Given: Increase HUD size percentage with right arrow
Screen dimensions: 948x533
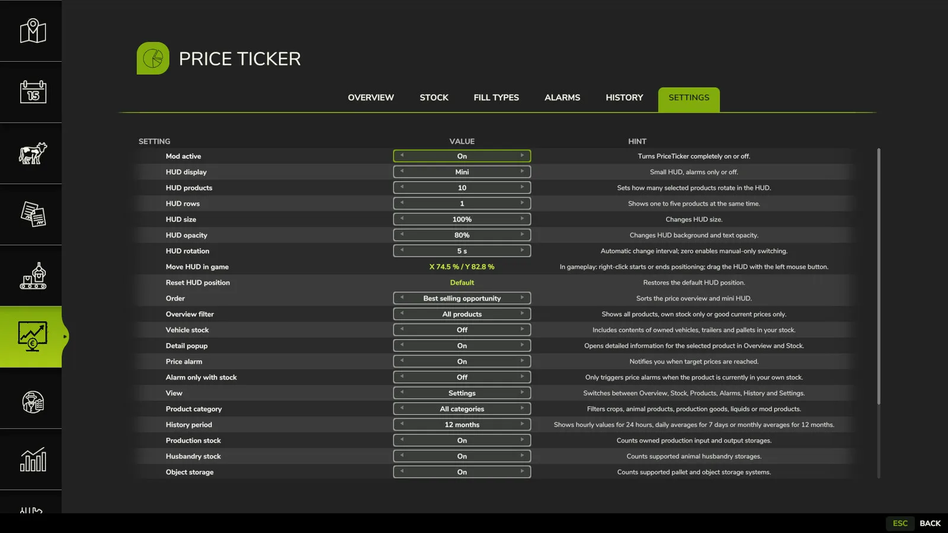Looking at the screenshot, I should (x=522, y=219).
